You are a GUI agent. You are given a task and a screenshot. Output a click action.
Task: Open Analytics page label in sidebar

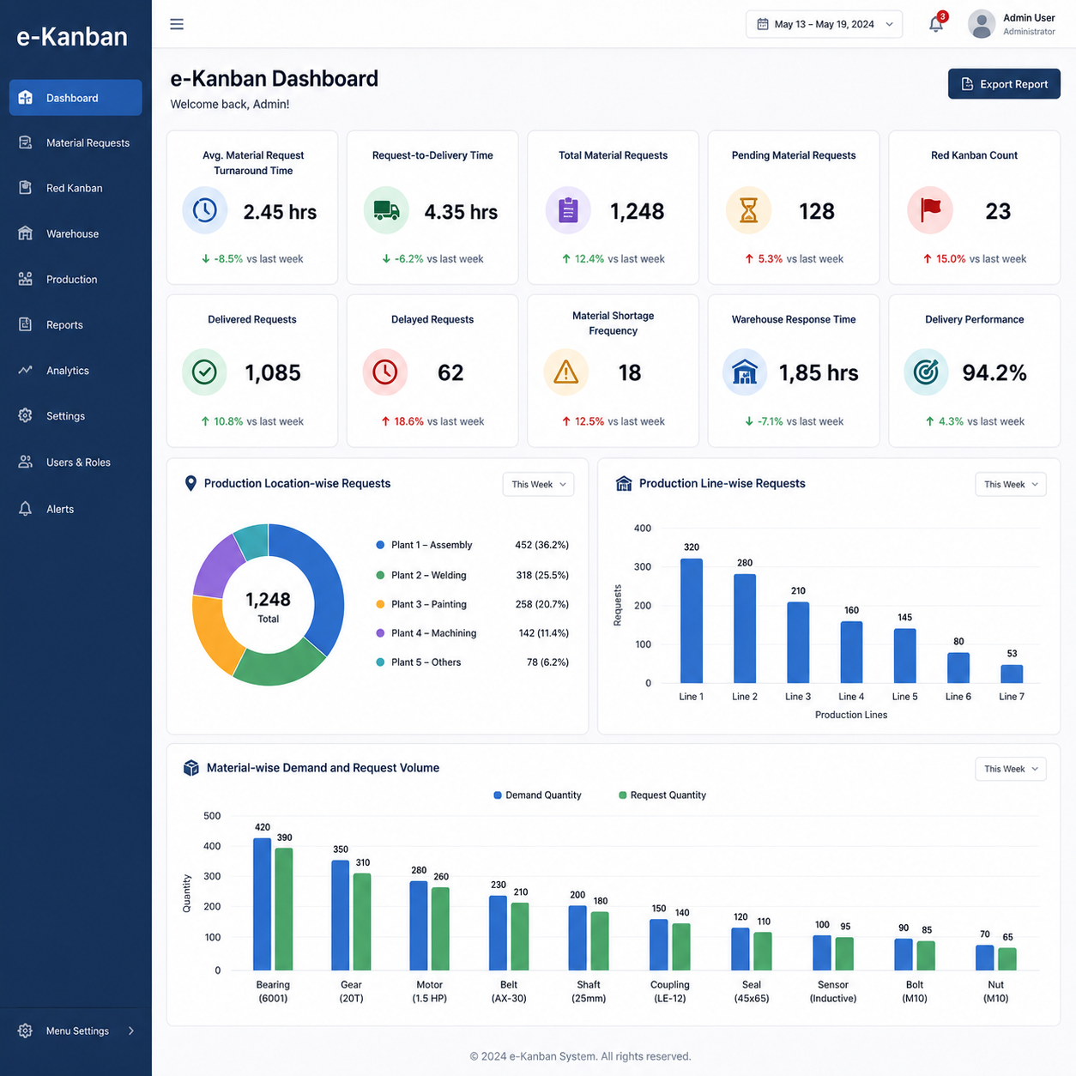[68, 371]
